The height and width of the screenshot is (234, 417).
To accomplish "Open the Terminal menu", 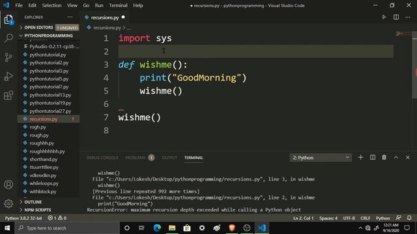I will tap(119, 5).
